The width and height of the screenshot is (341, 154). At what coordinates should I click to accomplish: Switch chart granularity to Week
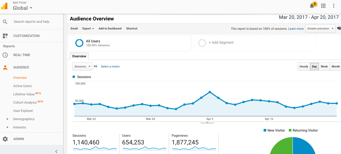[x=324, y=66]
